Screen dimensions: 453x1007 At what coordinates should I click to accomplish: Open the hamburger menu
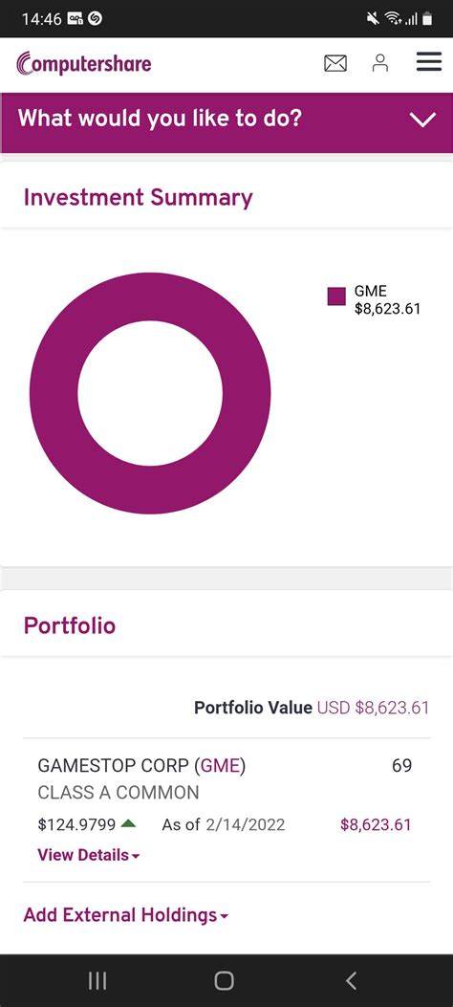428,61
